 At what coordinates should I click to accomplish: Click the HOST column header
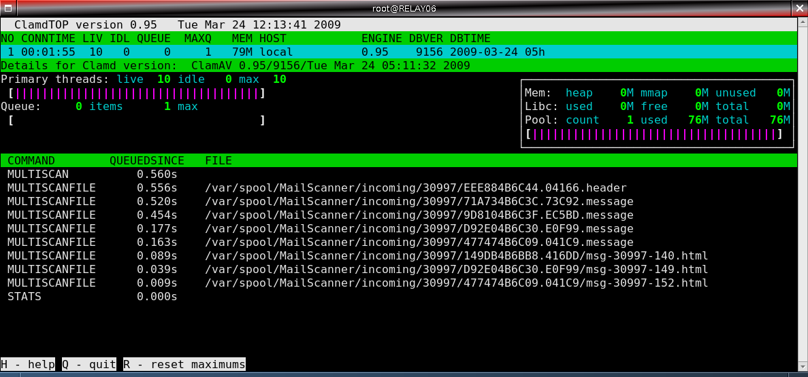(x=272, y=39)
